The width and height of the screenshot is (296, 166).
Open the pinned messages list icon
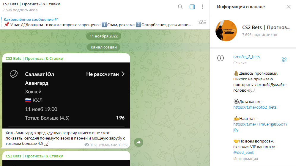(202, 22)
